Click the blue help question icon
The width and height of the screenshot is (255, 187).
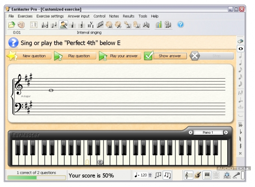coord(180,25)
